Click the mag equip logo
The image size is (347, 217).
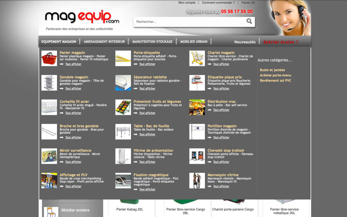coord(82,17)
